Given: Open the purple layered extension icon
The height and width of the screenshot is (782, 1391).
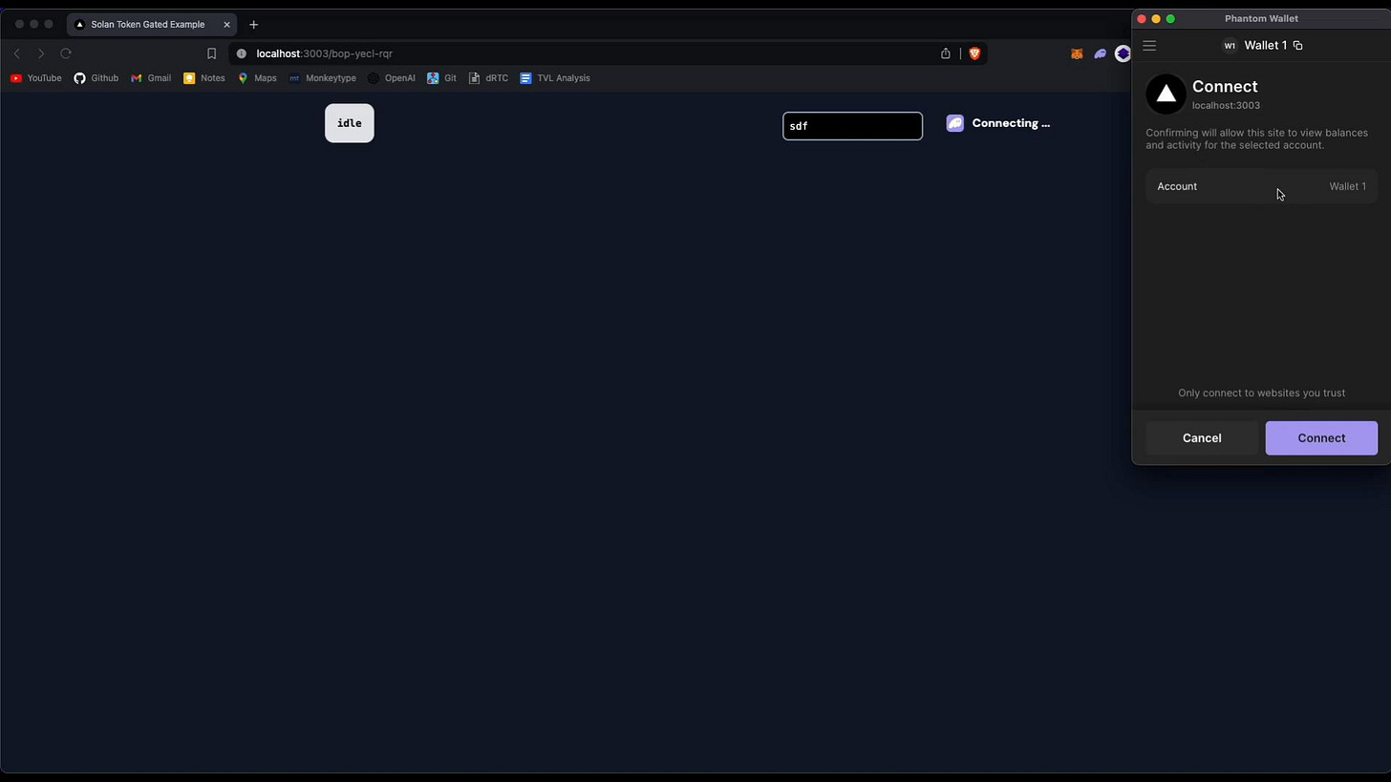Looking at the screenshot, I should click(x=1123, y=54).
